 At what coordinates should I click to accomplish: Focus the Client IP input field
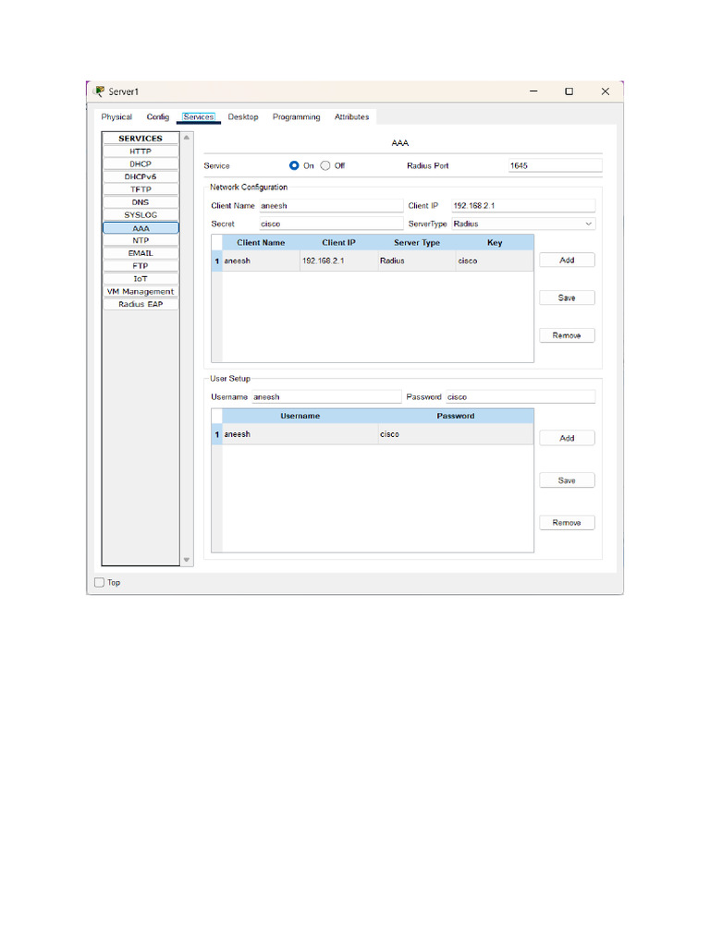coord(523,206)
